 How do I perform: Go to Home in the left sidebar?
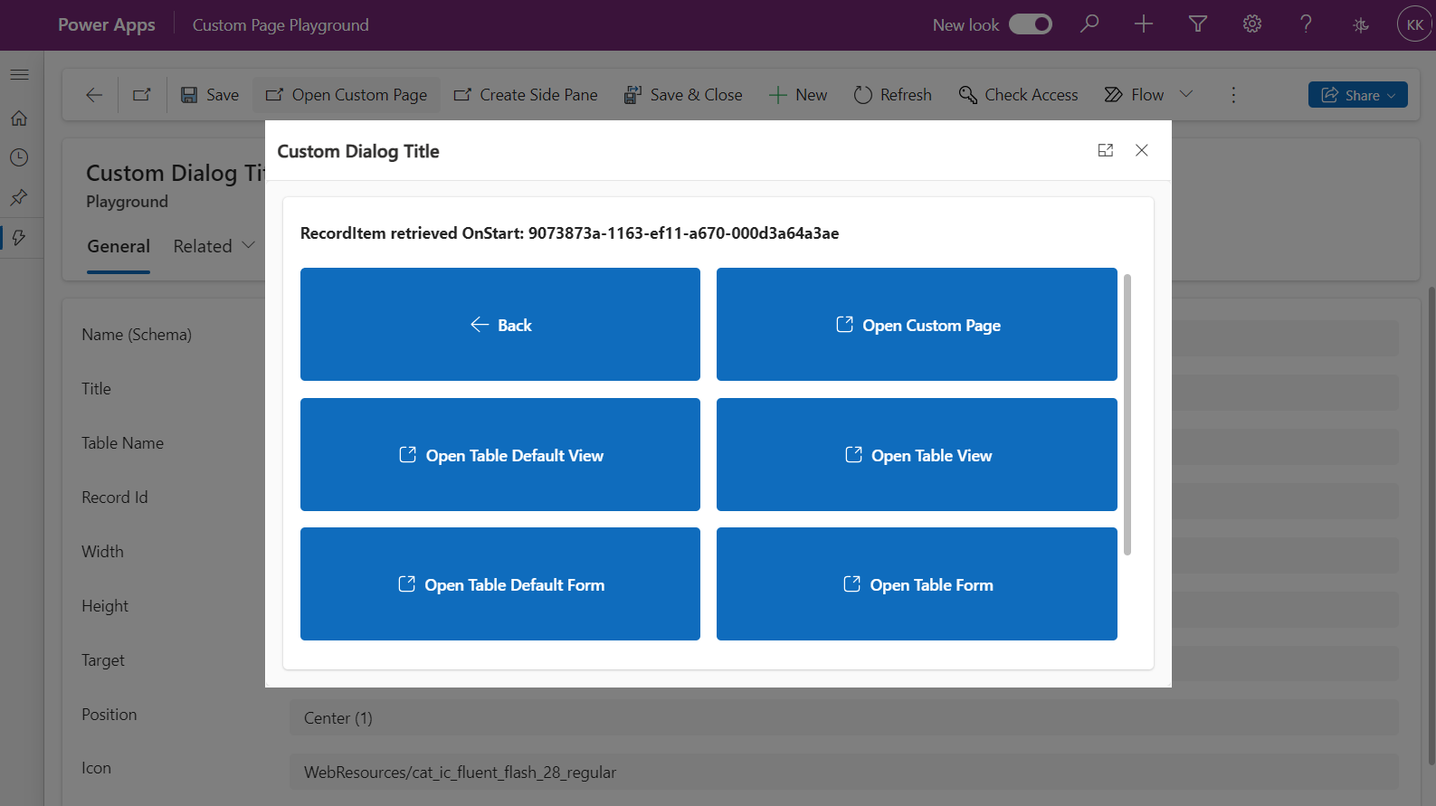19,119
